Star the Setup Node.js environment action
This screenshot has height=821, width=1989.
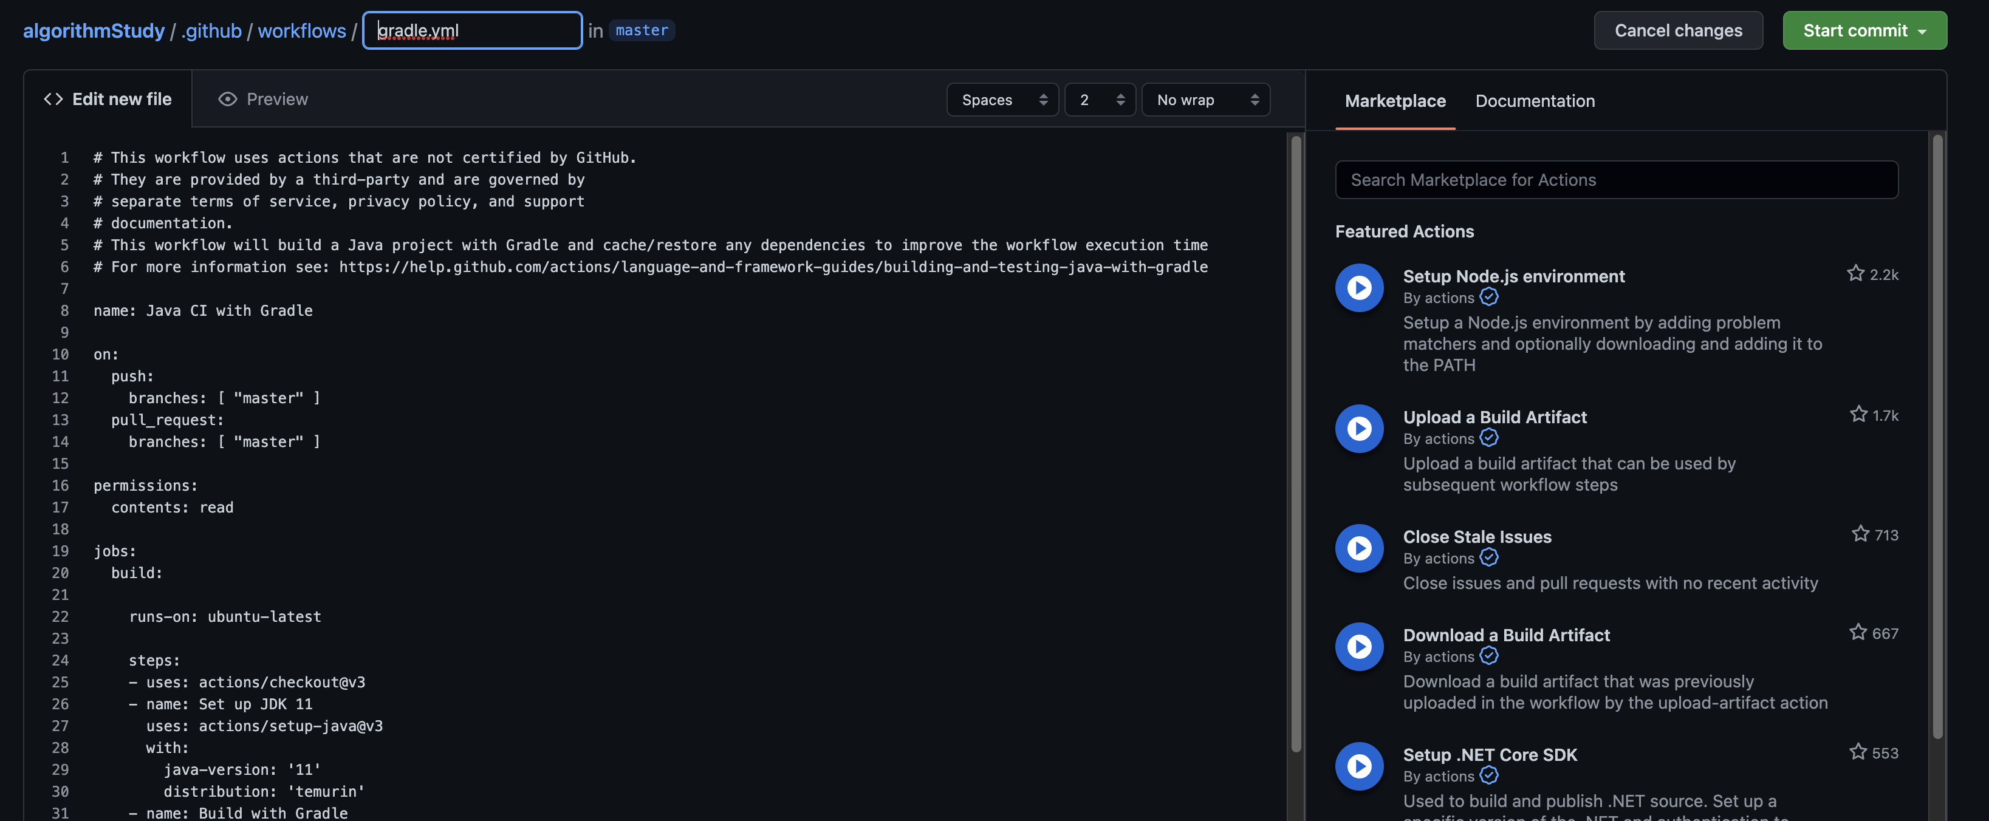[x=1855, y=273]
